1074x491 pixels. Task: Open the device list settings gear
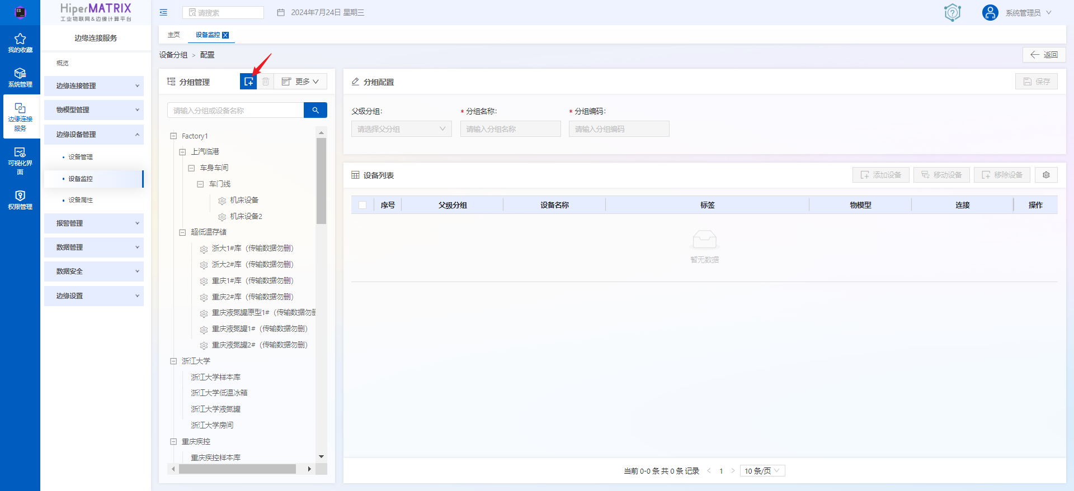pyautogui.click(x=1046, y=175)
